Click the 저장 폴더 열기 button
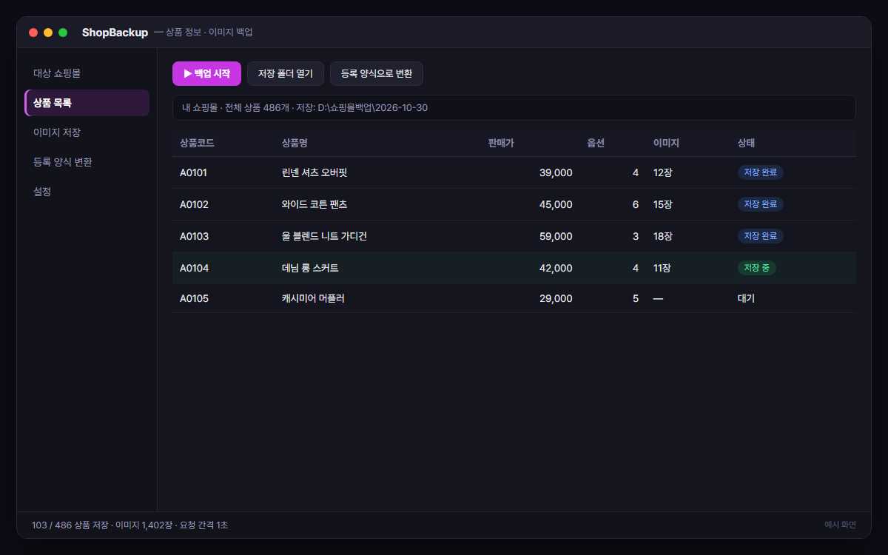Image resolution: width=888 pixels, height=555 pixels. tap(286, 74)
